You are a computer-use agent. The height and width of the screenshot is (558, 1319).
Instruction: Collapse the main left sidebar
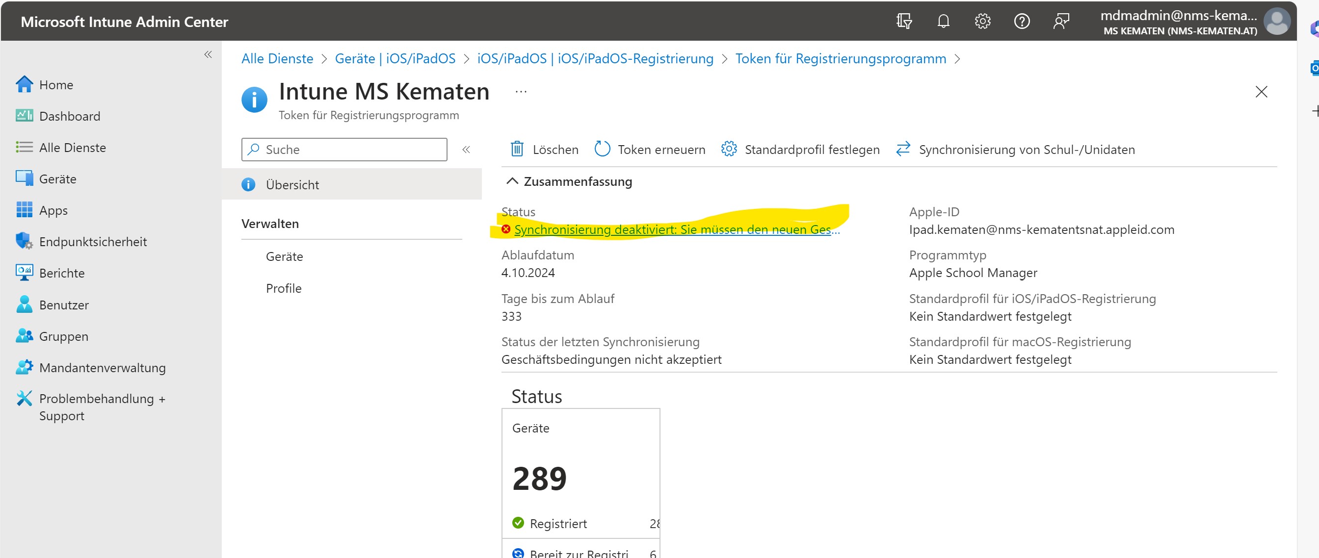pos(208,54)
